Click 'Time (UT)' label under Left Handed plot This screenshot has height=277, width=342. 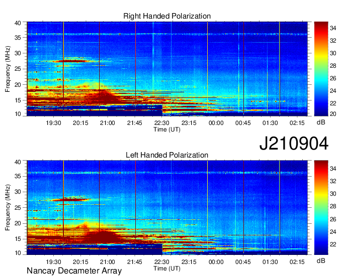[x=167, y=268]
